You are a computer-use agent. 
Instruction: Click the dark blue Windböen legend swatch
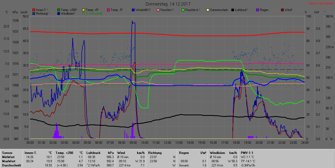click(x=59, y=13)
